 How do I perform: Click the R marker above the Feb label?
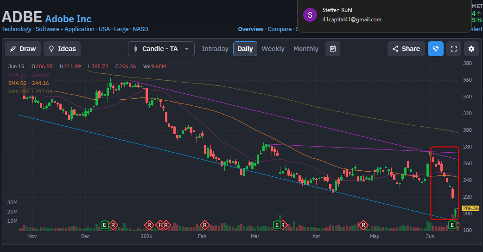tap(205, 225)
